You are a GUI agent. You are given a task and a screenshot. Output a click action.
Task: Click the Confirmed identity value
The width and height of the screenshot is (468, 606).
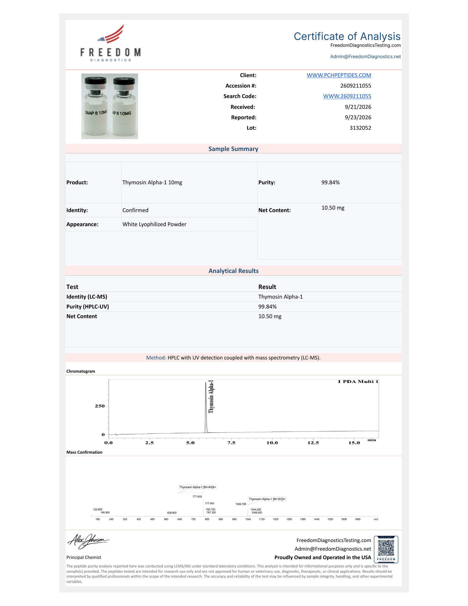click(135, 210)
